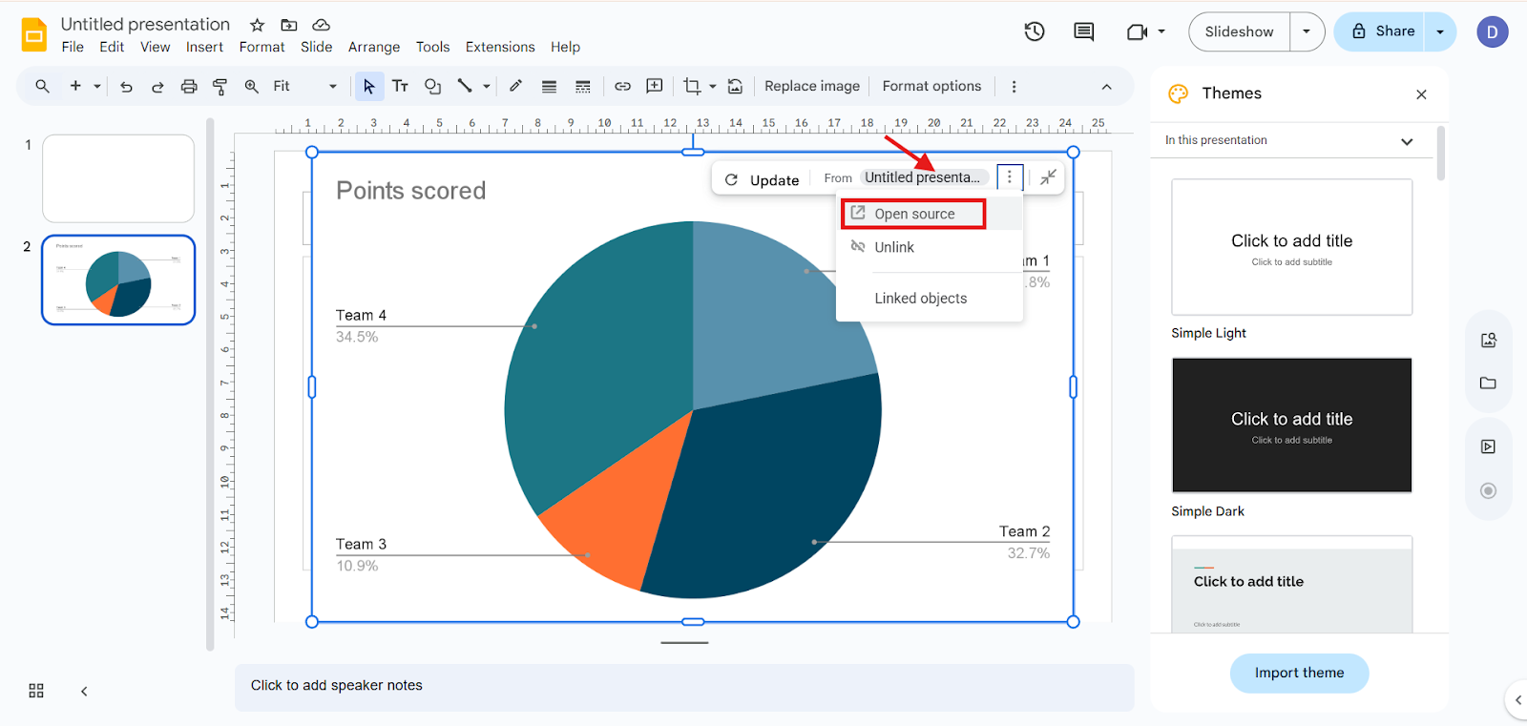The image size is (1527, 726).
Task: Open the Arrange menu
Action: (374, 47)
